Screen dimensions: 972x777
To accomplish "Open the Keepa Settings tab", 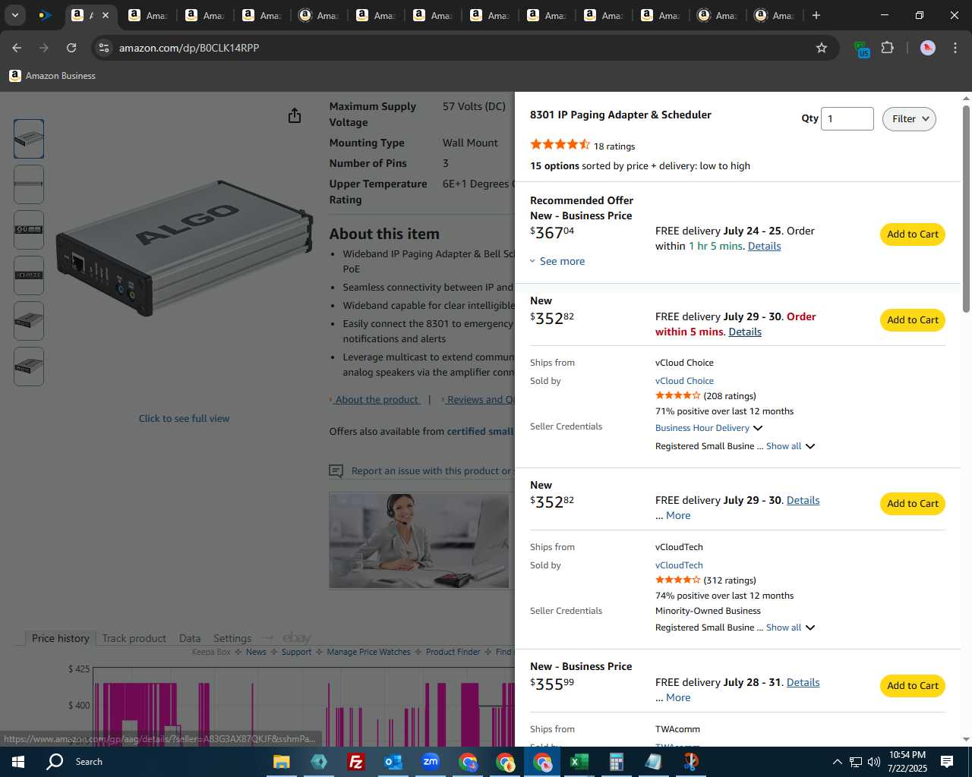I will point(232,638).
